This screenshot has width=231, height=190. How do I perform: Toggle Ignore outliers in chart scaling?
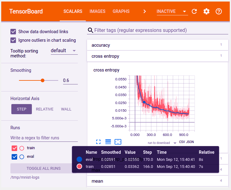click(x=13, y=40)
